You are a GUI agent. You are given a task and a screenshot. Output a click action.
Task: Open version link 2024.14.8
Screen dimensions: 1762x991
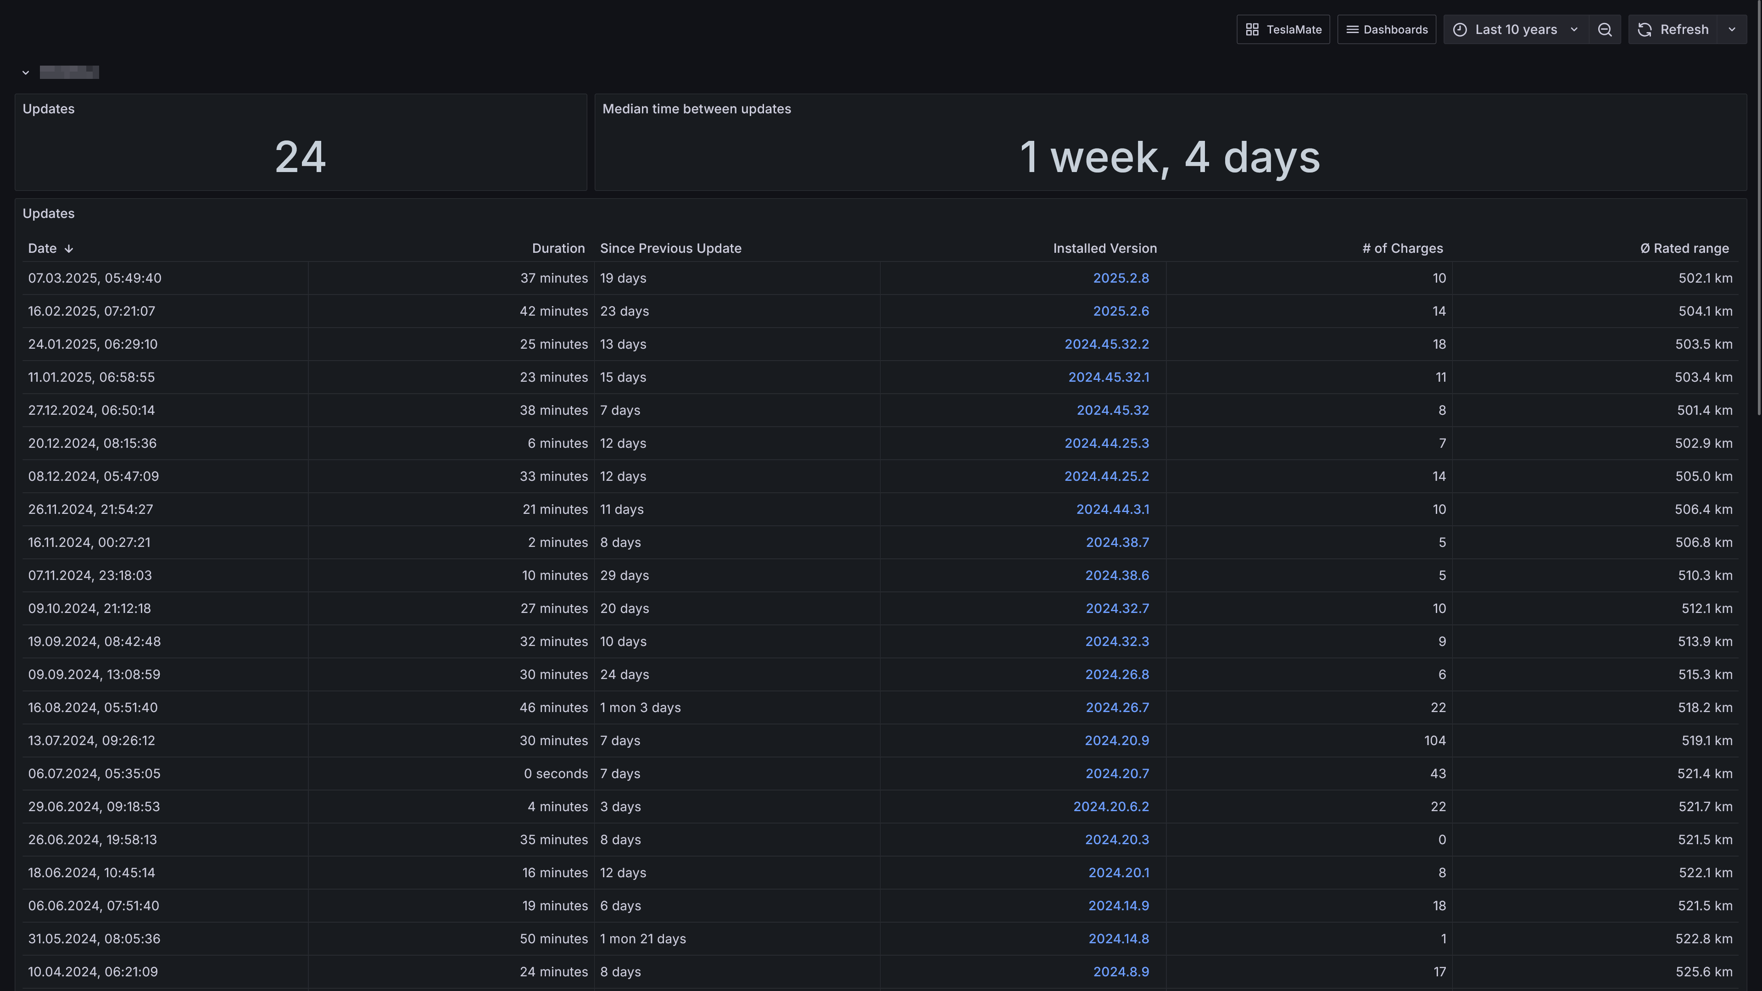(1118, 938)
